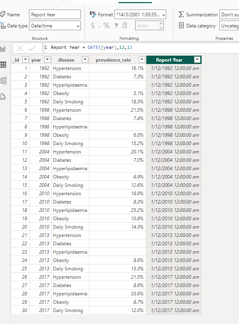Open the Data type dropdown
This screenshot has width=239, height=324.
click(x=55, y=26)
